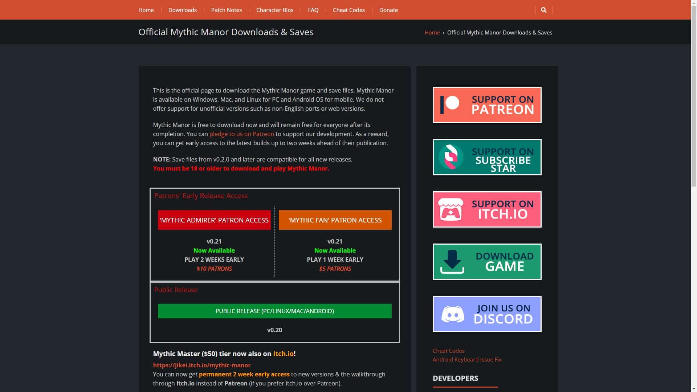The image size is (697, 392).
Task: Click the red '18 or older' warning text
Action: (241, 168)
